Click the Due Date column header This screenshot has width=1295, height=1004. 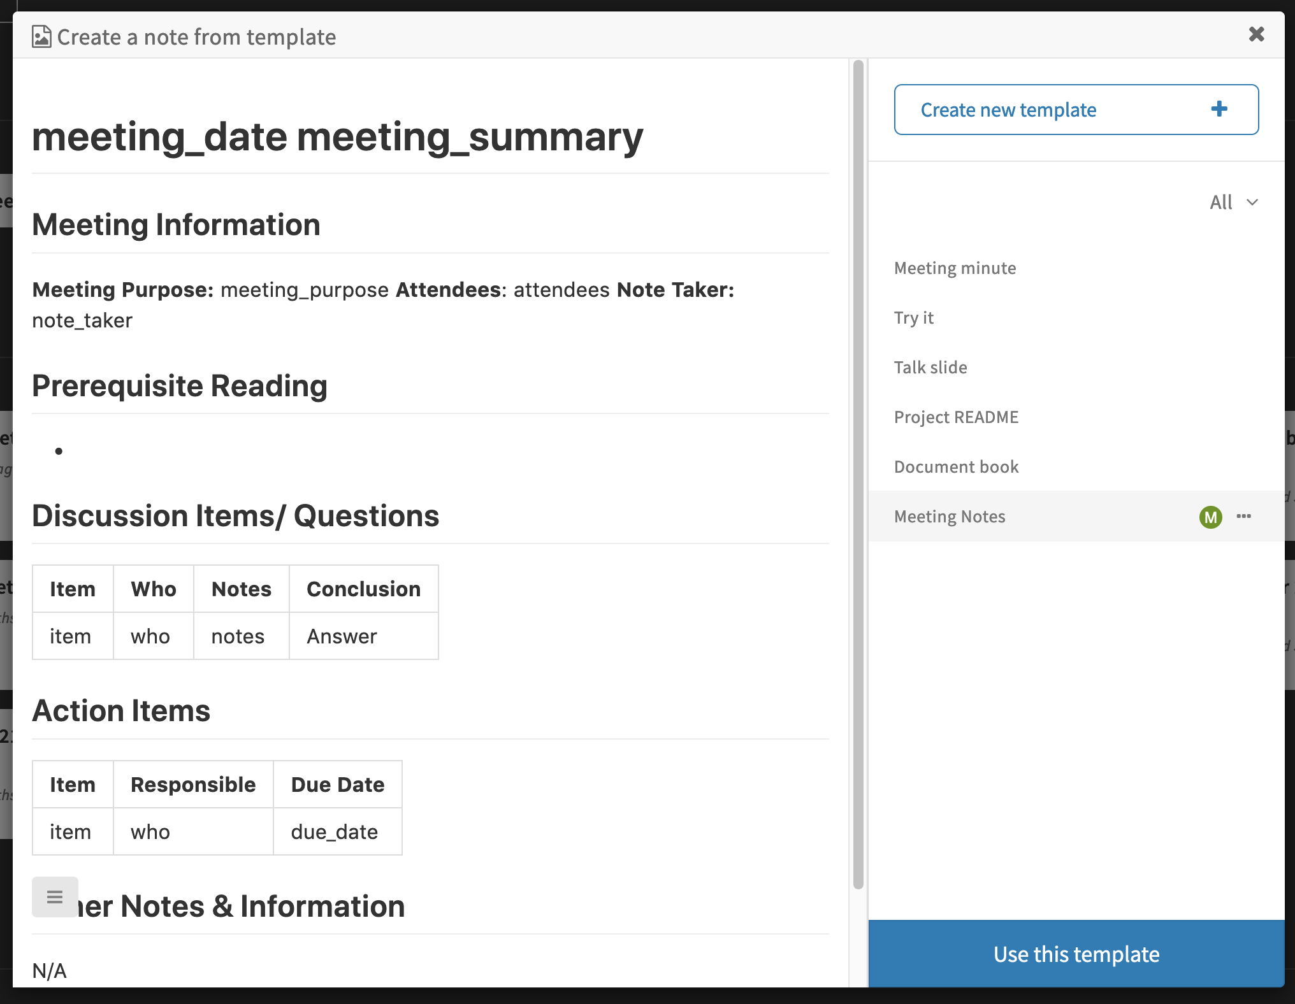pyautogui.click(x=338, y=785)
